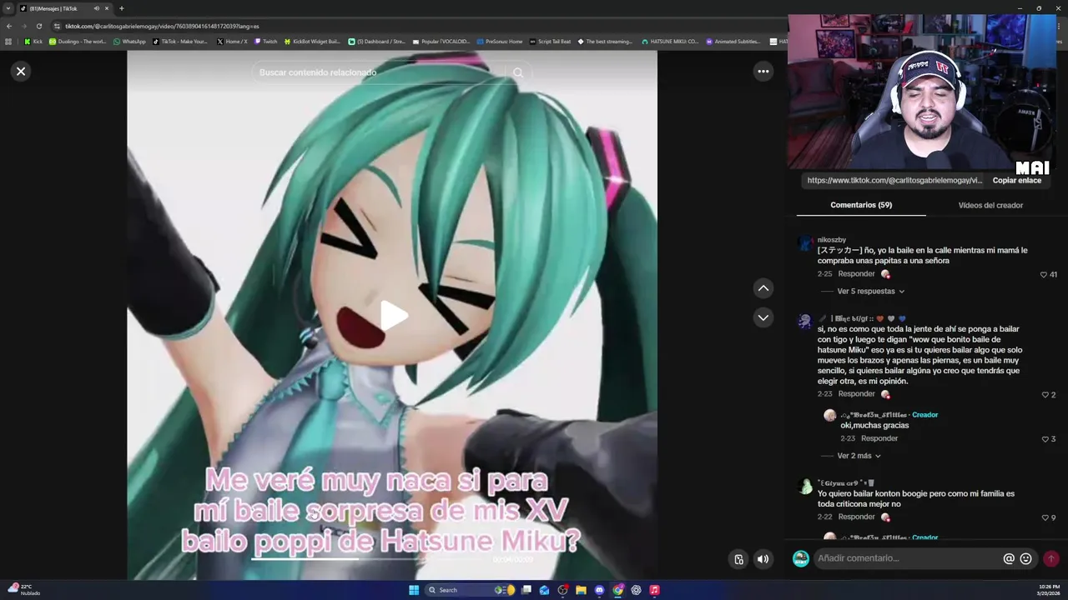Viewport: 1068px width, 600px height.
Task: Switch to 'Vídeos del creador' tab
Action: (x=990, y=205)
